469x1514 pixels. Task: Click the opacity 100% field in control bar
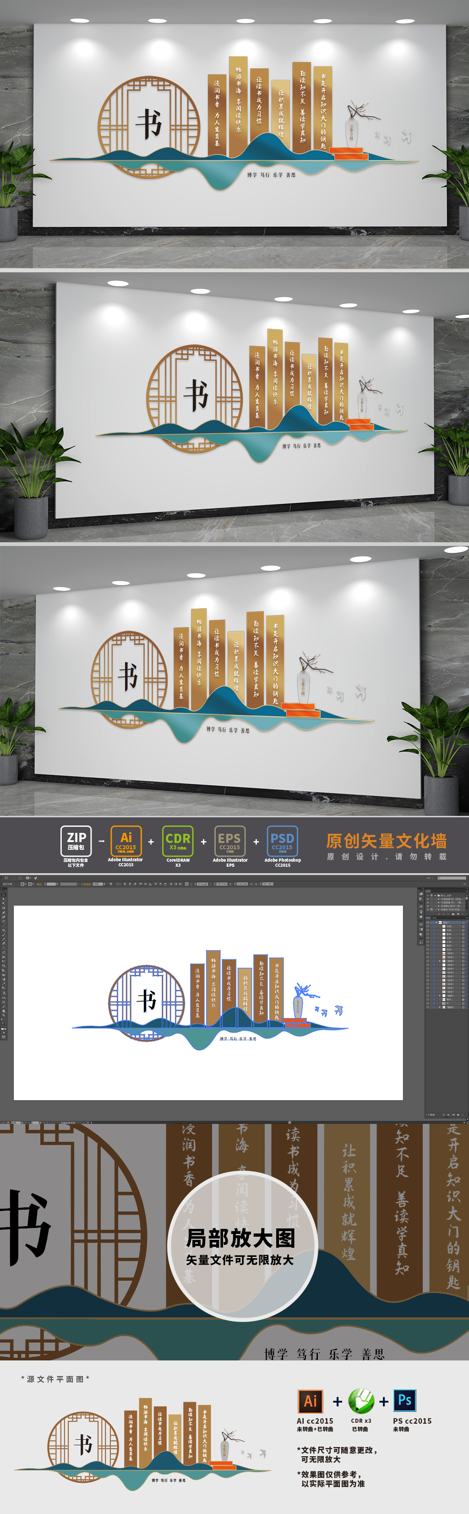(x=98, y=885)
